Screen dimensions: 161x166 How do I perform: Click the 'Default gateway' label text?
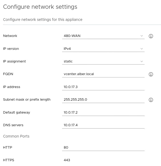point(16,113)
